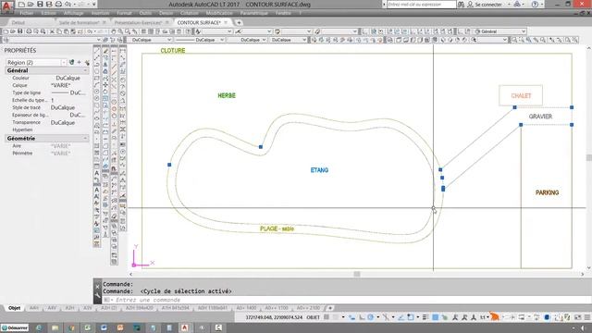Click the Undo arrow in quick access toolbar
The width and height of the screenshot is (592, 333).
pos(68,5)
